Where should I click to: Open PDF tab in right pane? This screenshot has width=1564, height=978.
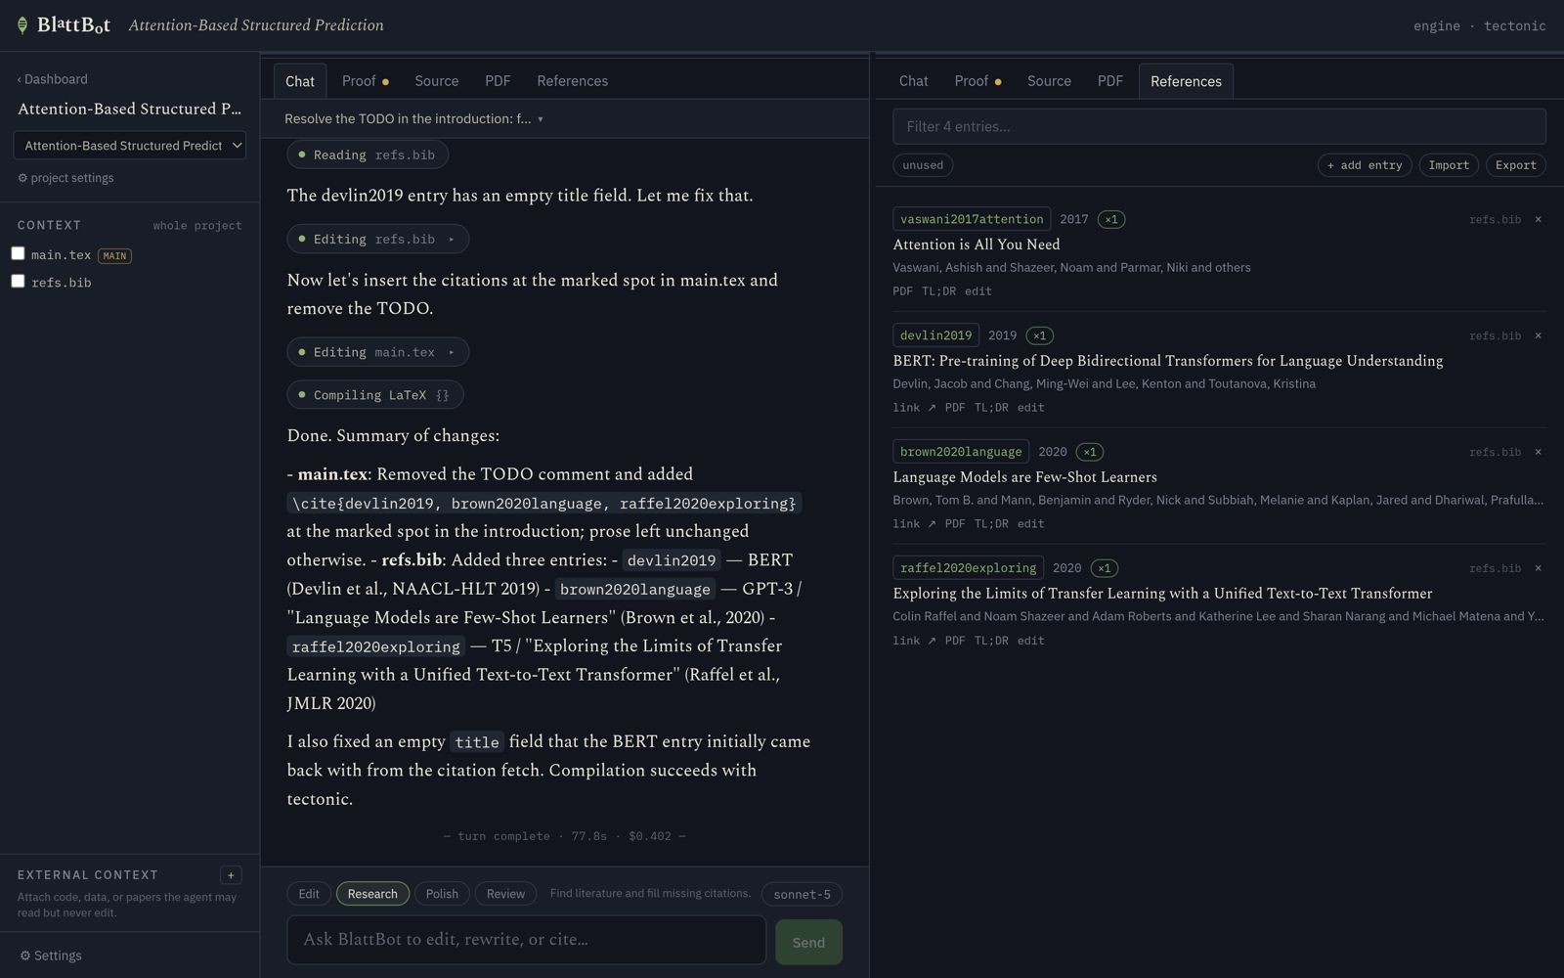(1110, 81)
